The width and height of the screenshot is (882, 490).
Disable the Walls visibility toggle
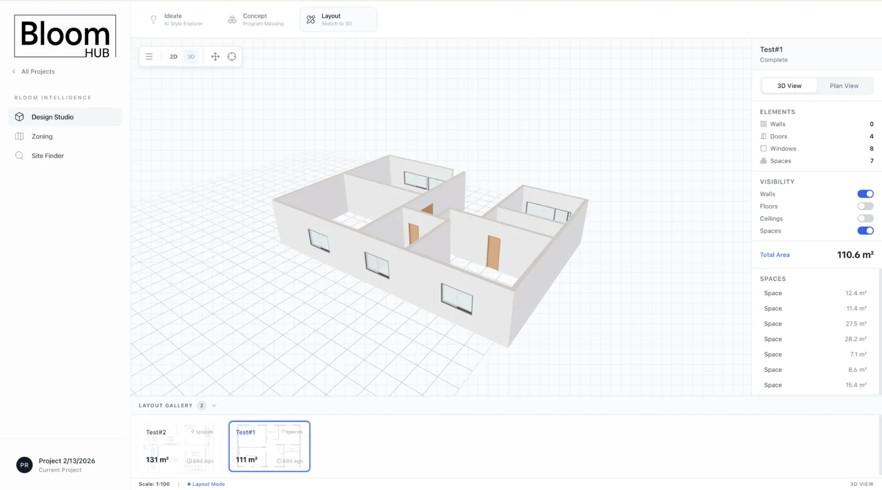point(865,194)
